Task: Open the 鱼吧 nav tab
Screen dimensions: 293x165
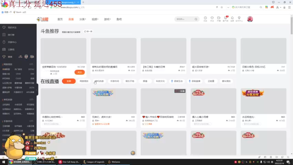Action: [119, 19]
